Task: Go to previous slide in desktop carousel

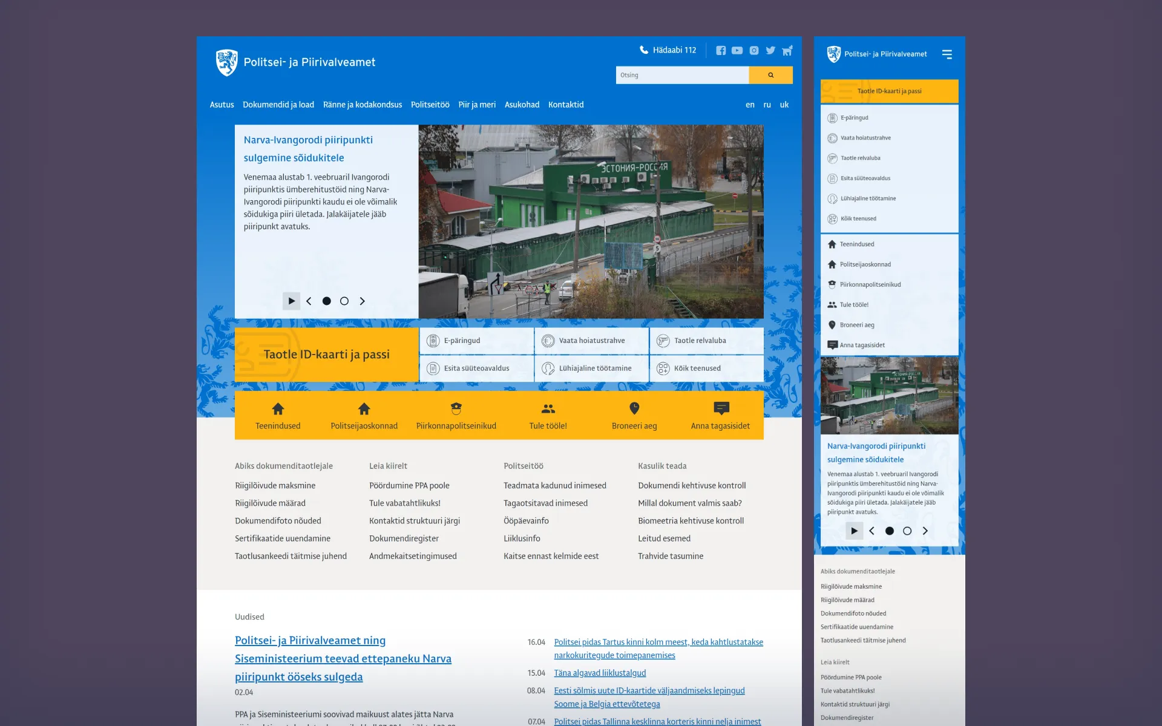Action: tap(309, 301)
